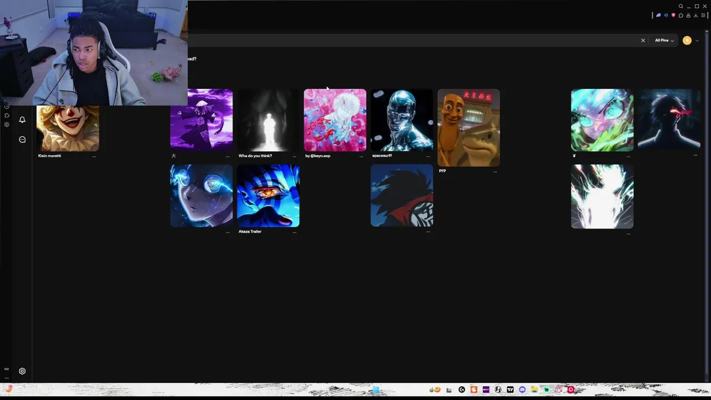Click browser sidebar settings gear icon
Image resolution: width=711 pixels, height=400 pixels.
click(7, 124)
